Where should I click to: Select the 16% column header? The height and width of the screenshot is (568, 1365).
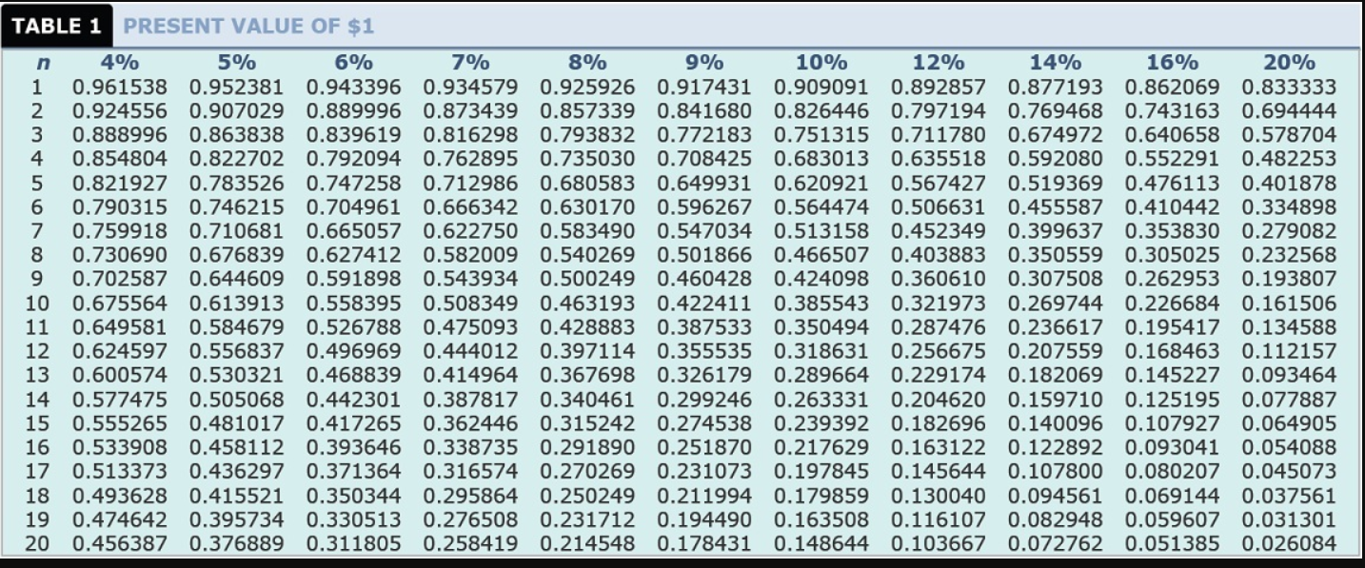tap(1172, 63)
